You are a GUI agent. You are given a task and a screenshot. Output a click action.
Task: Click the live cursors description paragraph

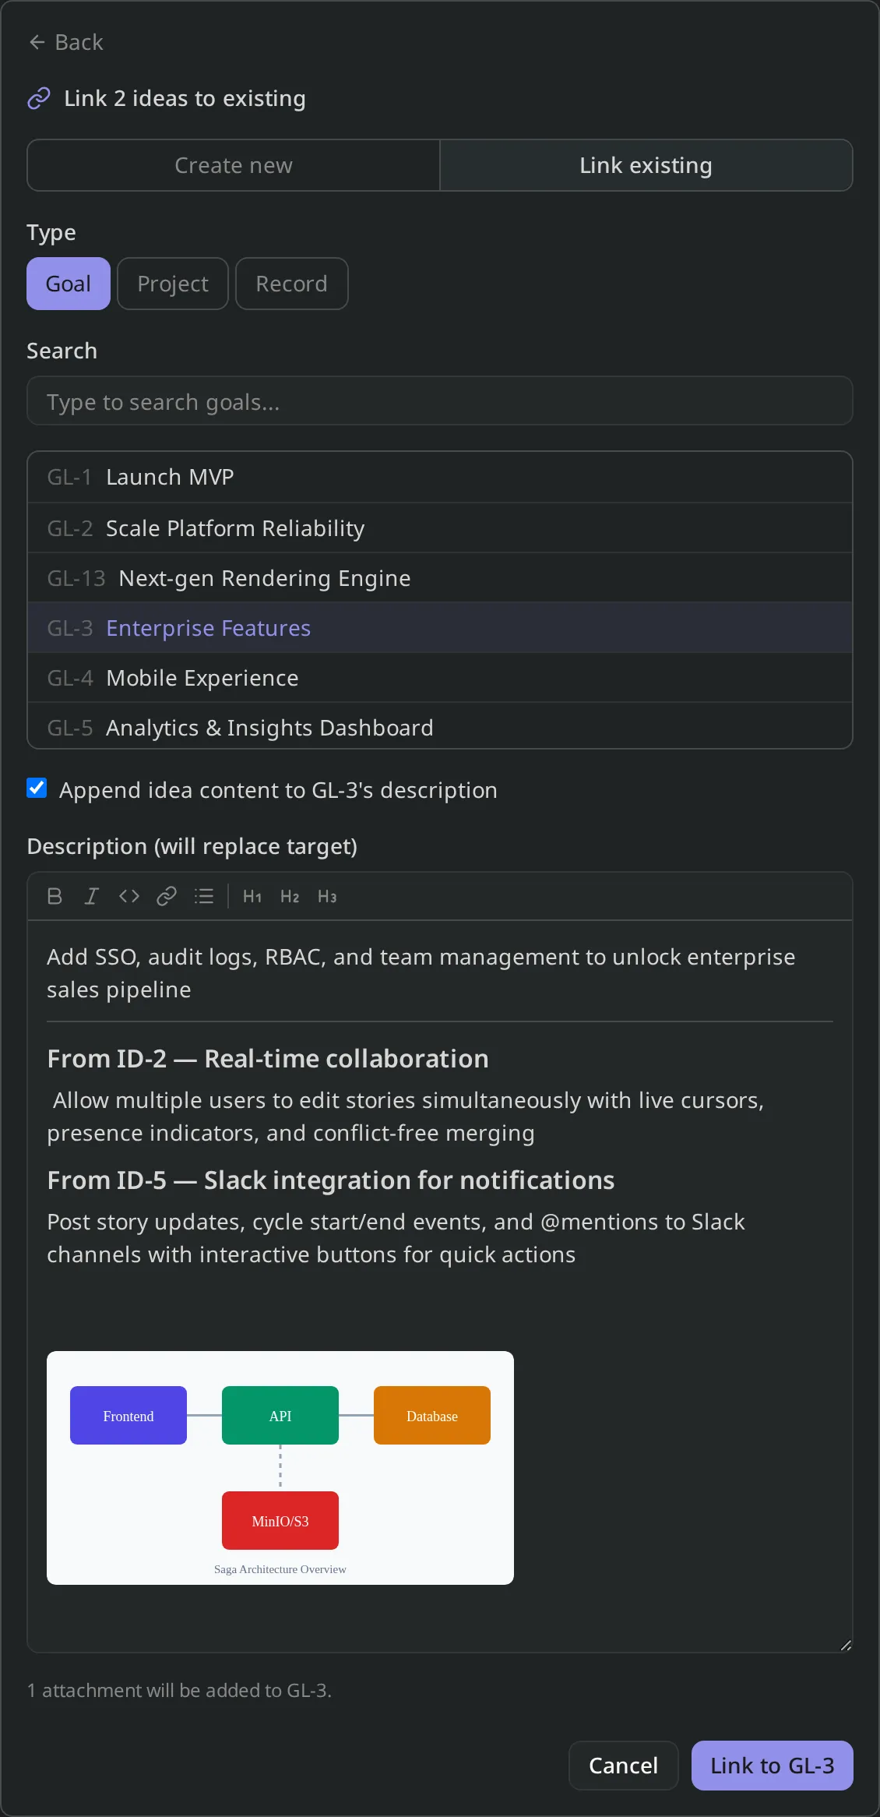[x=406, y=1117]
